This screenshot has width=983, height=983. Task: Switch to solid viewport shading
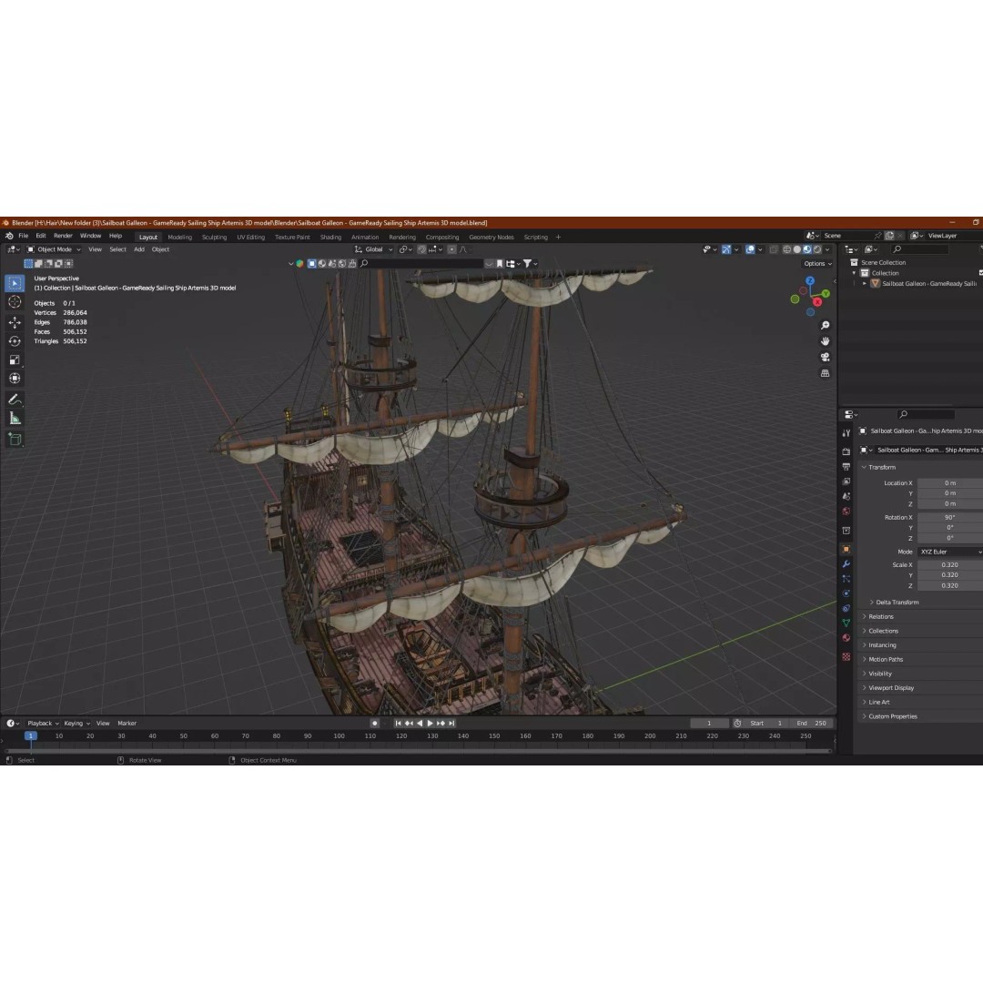tap(796, 249)
